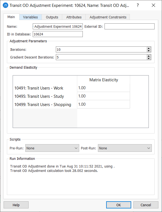Click elasticity cell for Transit Users - Study
Screen dimensions: 162x212
[x=104, y=96]
